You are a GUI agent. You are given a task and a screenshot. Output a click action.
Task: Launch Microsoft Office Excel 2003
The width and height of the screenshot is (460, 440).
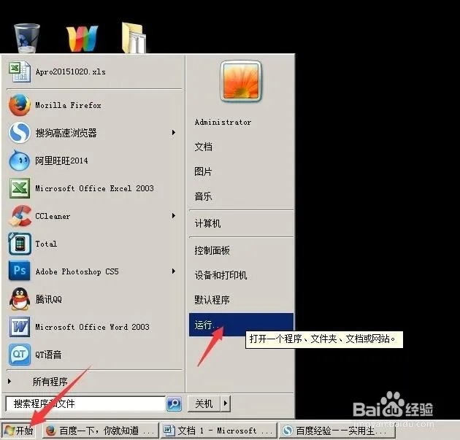coord(94,188)
